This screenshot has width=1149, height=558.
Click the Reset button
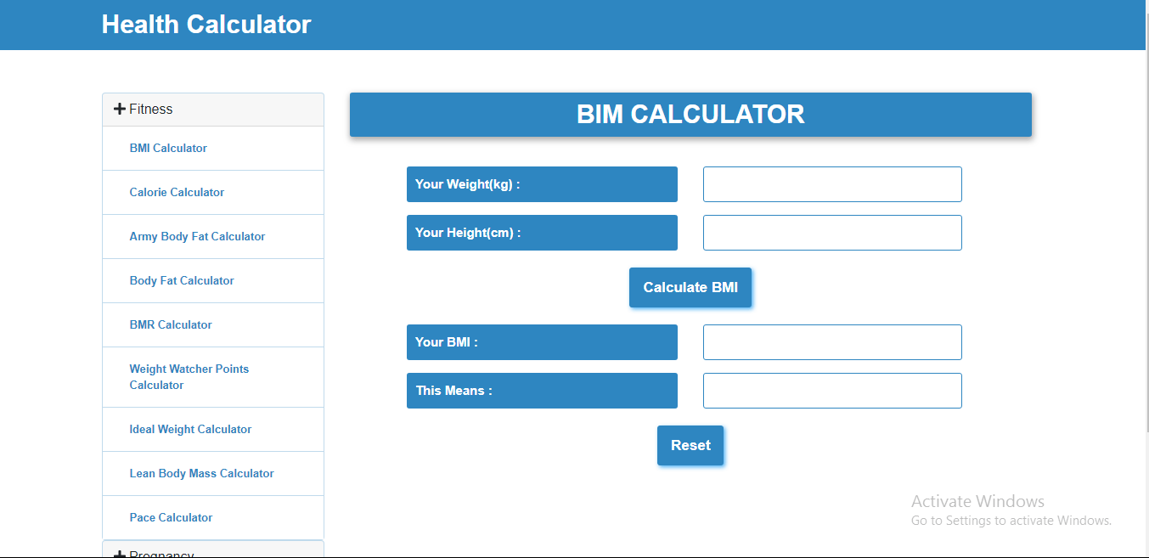[x=690, y=446]
